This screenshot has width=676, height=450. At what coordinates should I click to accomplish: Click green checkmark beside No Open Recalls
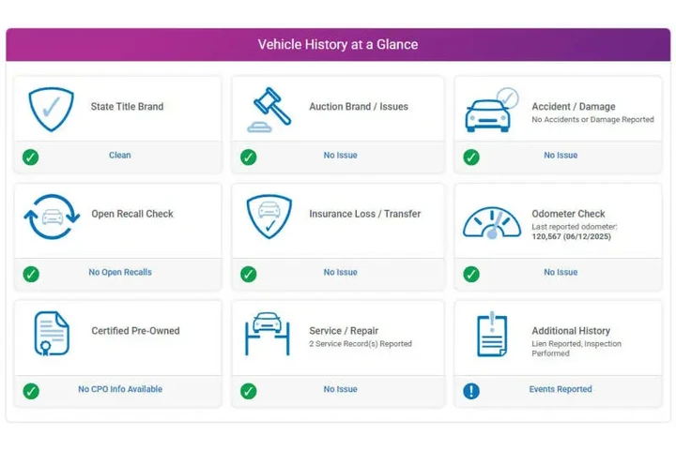pyautogui.click(x=31, y=274)
